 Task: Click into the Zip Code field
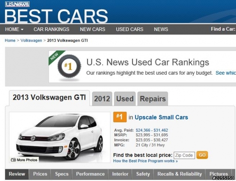tap(184, 156)
